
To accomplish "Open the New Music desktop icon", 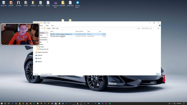I will click(41, 3).
